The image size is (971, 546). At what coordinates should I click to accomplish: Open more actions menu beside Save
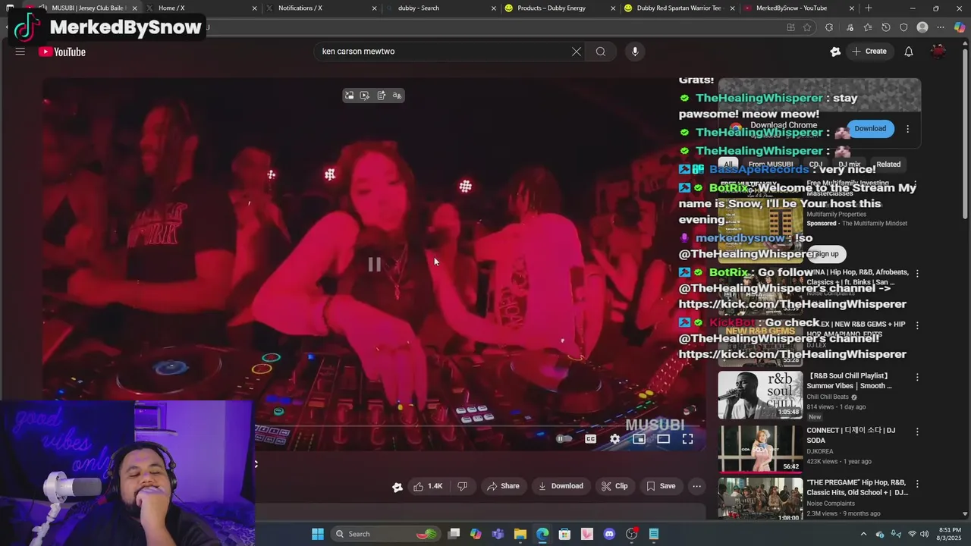pos(696,486)
